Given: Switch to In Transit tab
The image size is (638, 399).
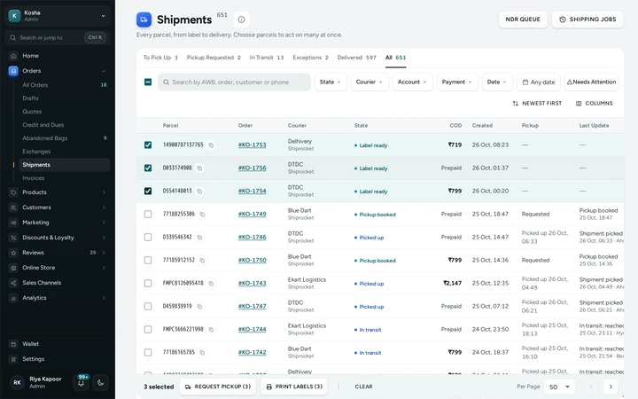Looking at the screenshot, I should (x=267, y=58).
